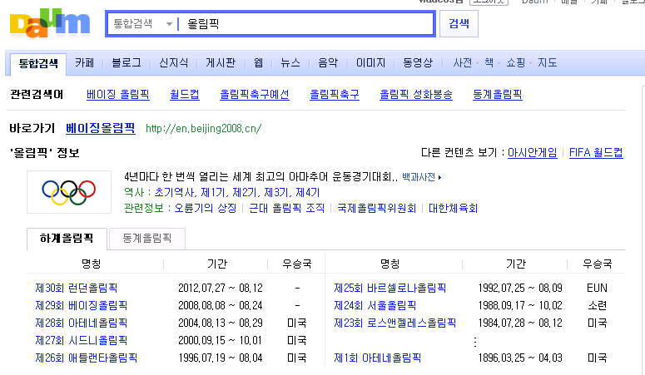645x375 pixels.
Task: Open the 동영상 tab
Action: 418,63
